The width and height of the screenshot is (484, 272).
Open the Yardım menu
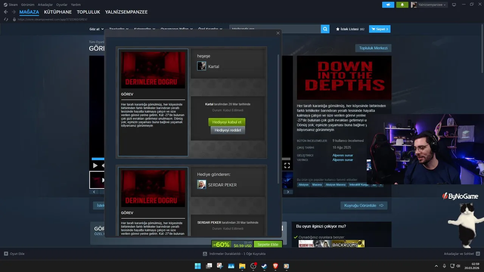pyautogui.click(x=76, y=5)
